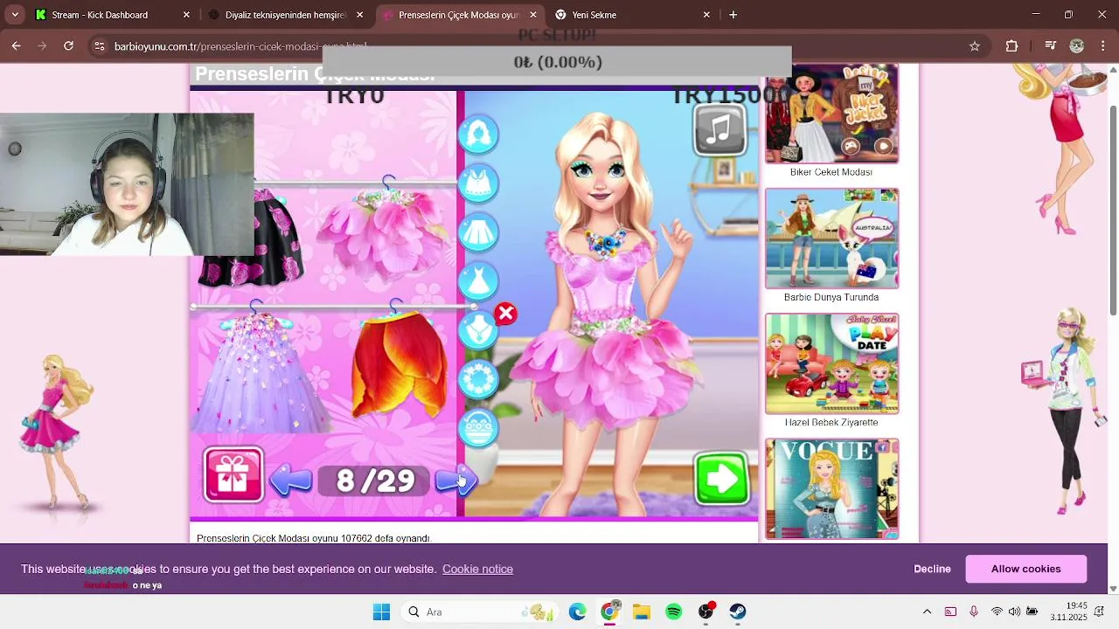1119x629 pixels.
Task: Open the Chrome three-dot menu
Action: pyautogui.click(x=1103, y=46)
